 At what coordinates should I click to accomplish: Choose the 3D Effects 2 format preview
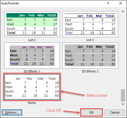point(90,56)
